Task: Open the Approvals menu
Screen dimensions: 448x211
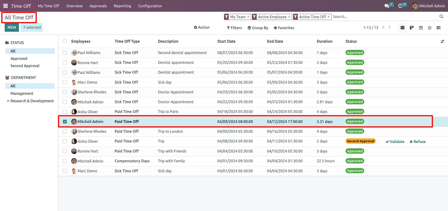Action: click(x=98, y=6)
